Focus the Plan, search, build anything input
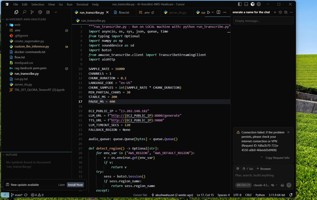The height and width of the screenshot is (200, 317). point(263,175)
